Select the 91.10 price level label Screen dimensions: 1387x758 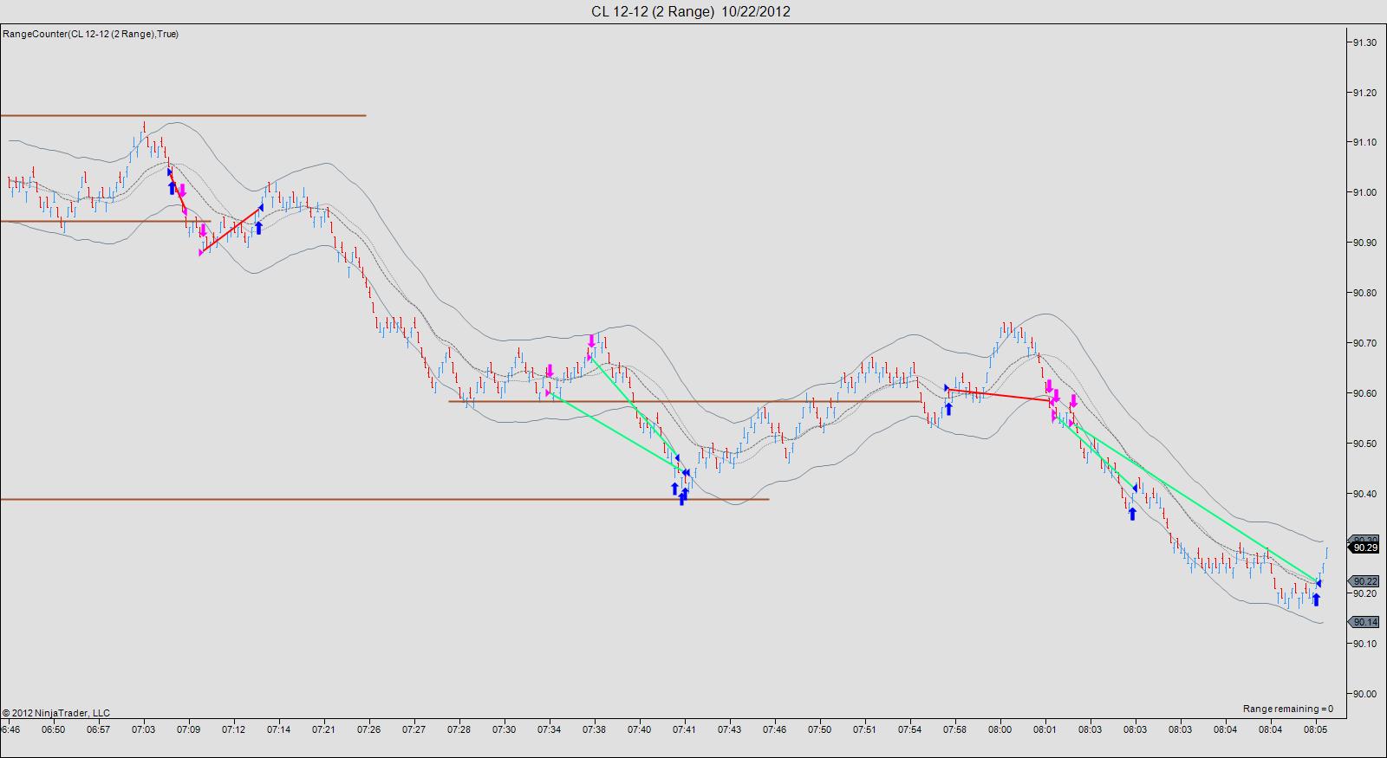[1364, 143]
